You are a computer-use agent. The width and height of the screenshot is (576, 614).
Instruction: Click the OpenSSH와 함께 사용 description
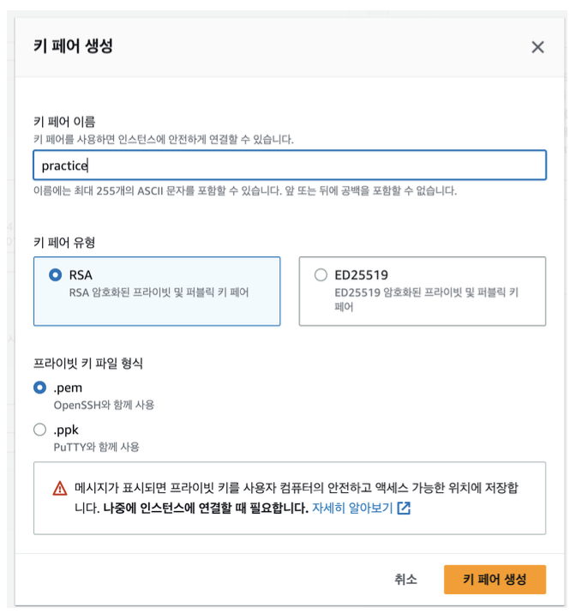pos(104,405)
